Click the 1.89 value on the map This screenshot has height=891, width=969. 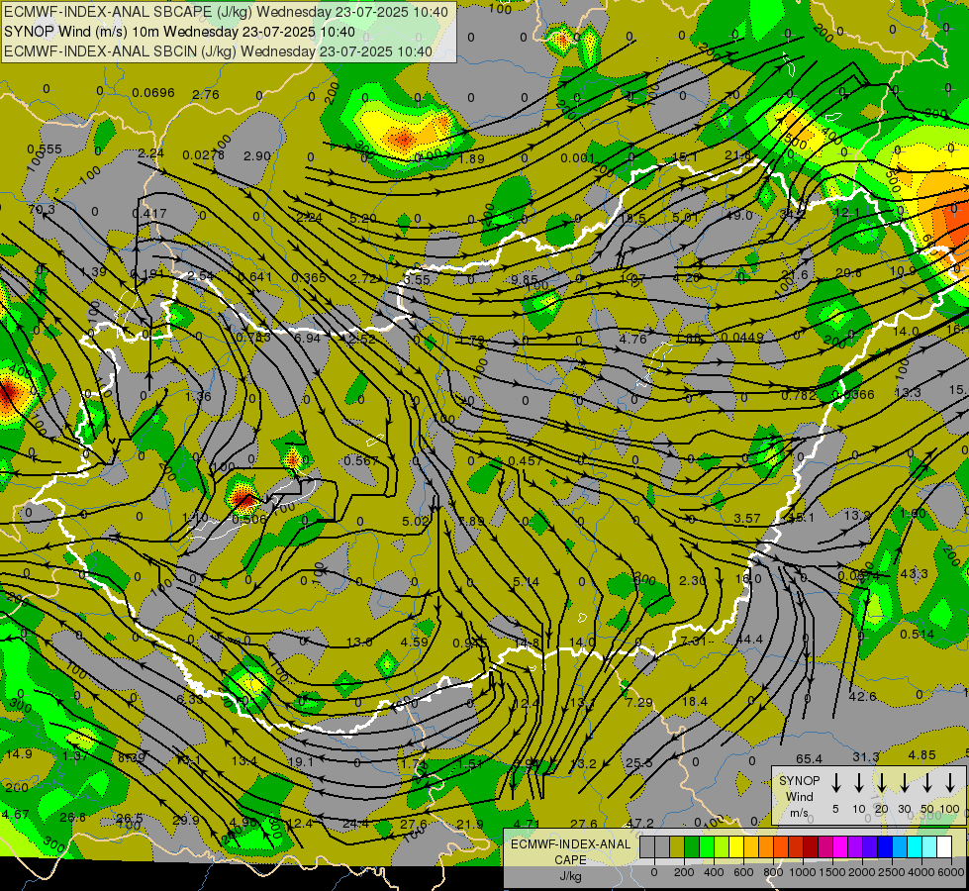[471, 158]
